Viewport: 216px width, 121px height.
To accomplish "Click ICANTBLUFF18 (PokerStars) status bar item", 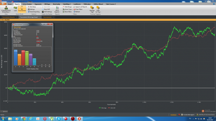I will tap(206, 115).
